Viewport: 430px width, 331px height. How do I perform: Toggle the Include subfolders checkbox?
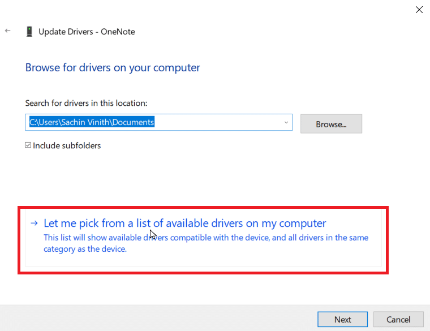pyautogui.click(x=28, y=145)
